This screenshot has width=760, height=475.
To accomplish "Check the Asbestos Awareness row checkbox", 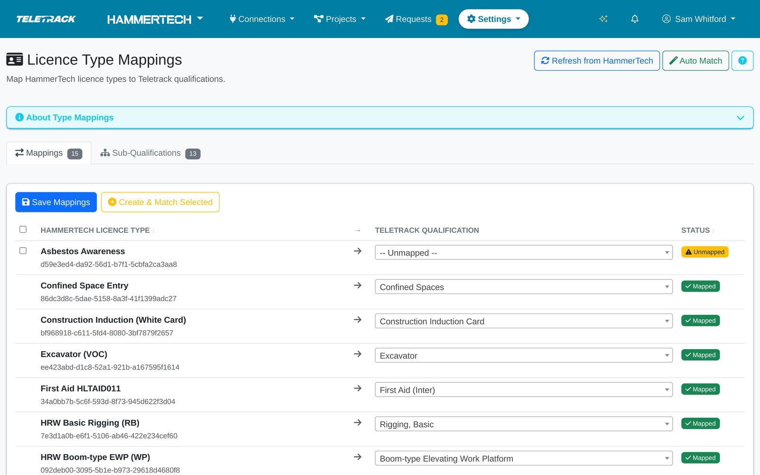I will (23, 251).
